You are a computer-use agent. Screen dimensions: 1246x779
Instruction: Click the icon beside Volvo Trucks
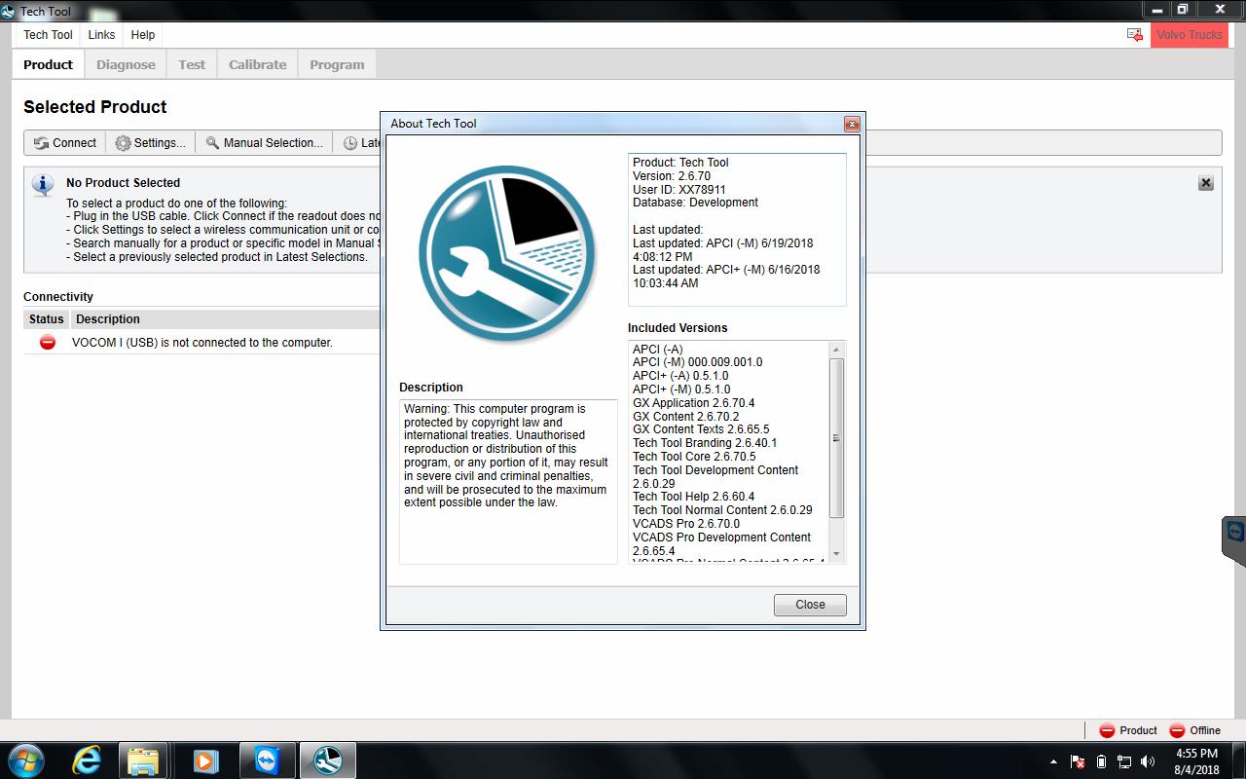click(1135, 35)
